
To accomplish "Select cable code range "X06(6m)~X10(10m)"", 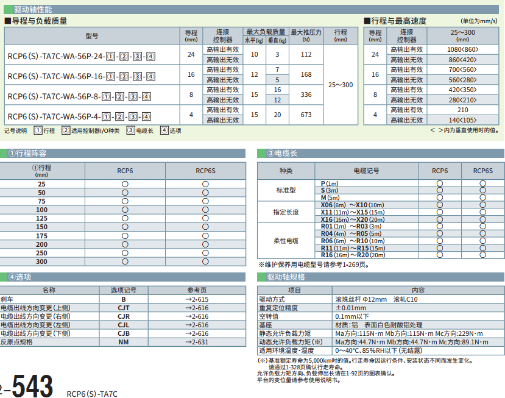I will point(352,205).
